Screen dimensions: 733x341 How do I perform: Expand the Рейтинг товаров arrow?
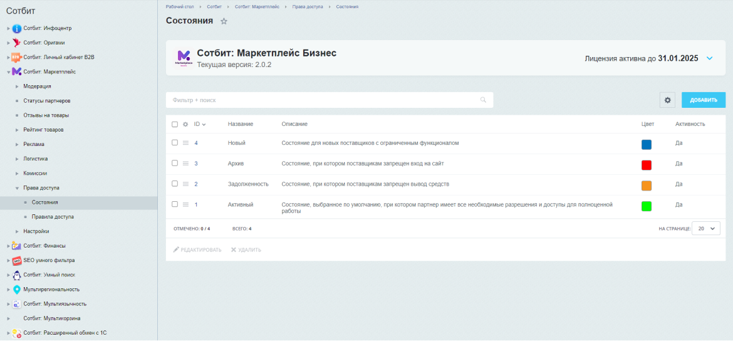17,130
